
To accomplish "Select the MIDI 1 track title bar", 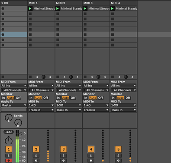I will click(x=41, y=3).
